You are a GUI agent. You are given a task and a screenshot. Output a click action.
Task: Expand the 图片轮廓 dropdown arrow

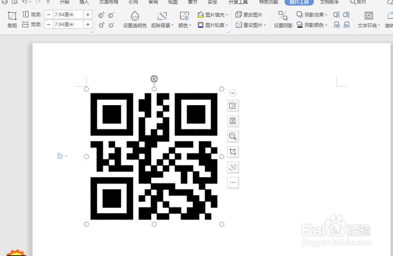[x=227, y=25]
